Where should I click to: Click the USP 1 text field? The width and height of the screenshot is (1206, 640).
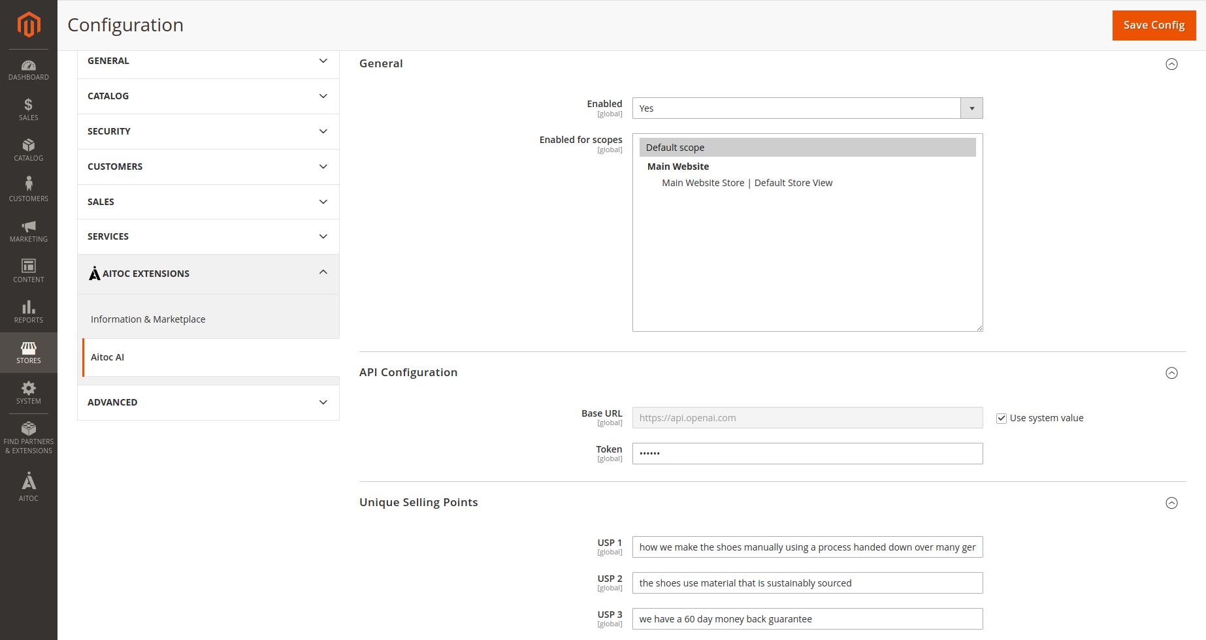[x=807, y=547]
